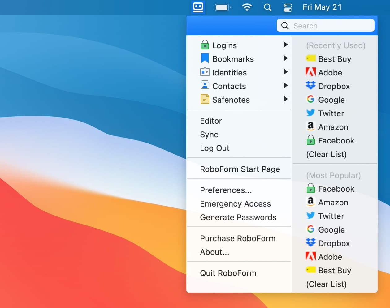Click the Wi-Fi status icon

click(247, 7)
